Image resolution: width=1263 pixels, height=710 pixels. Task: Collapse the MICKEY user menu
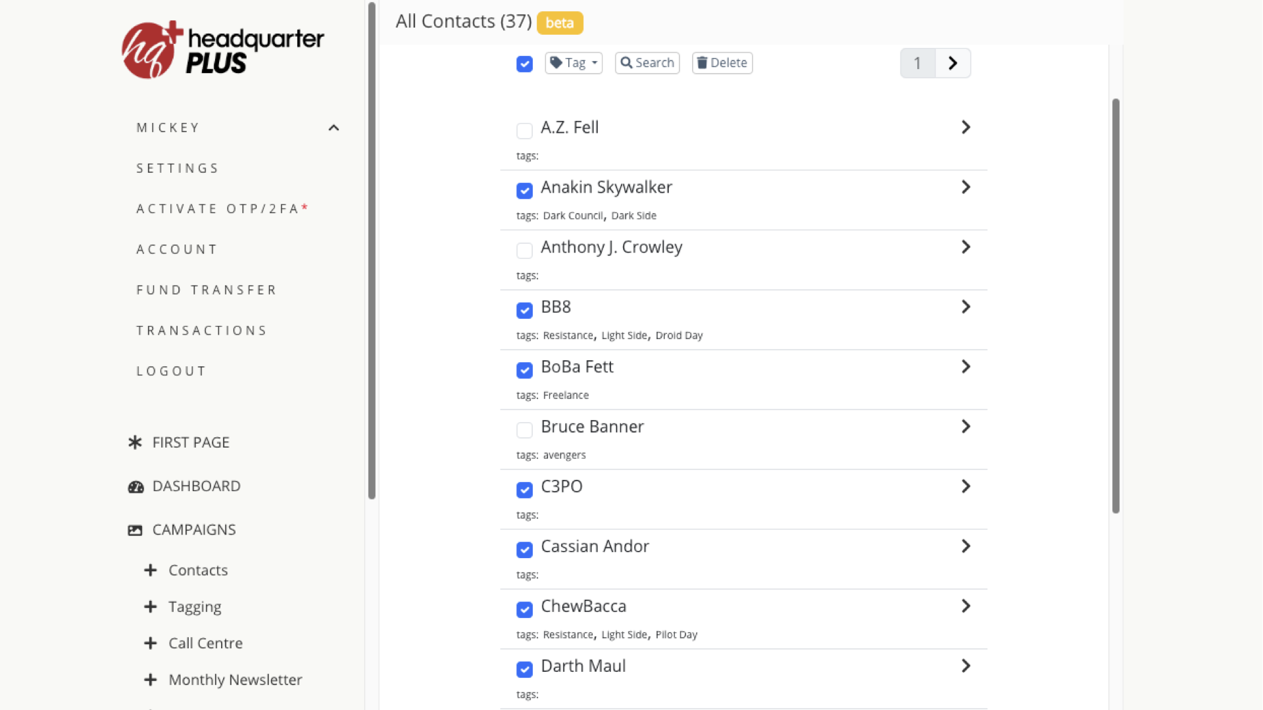pos(334,128)
